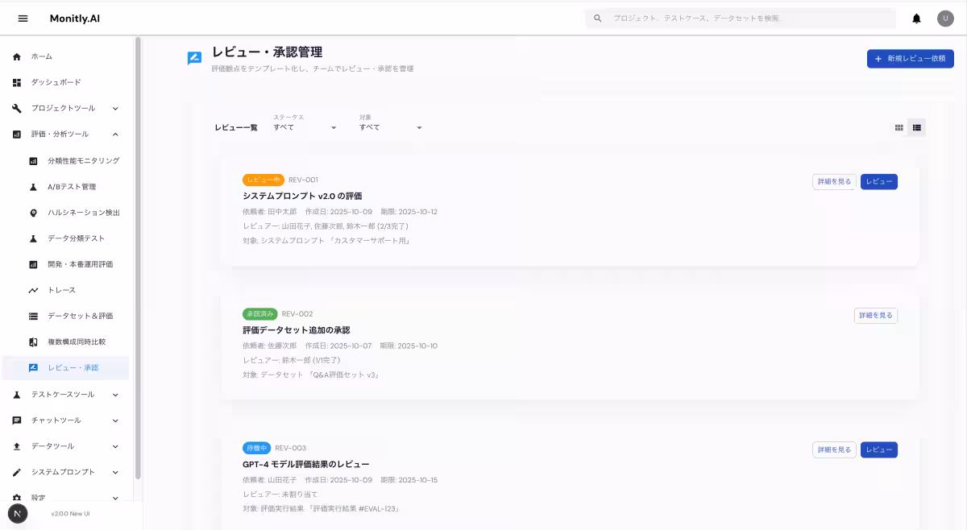The width and height of the screenshot is (967, 530).
Task: Collapse the 評価・分析ツール section
Action: [64, 134]
